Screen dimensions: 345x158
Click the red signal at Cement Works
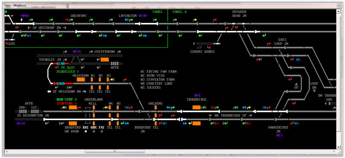coord(209,47)
